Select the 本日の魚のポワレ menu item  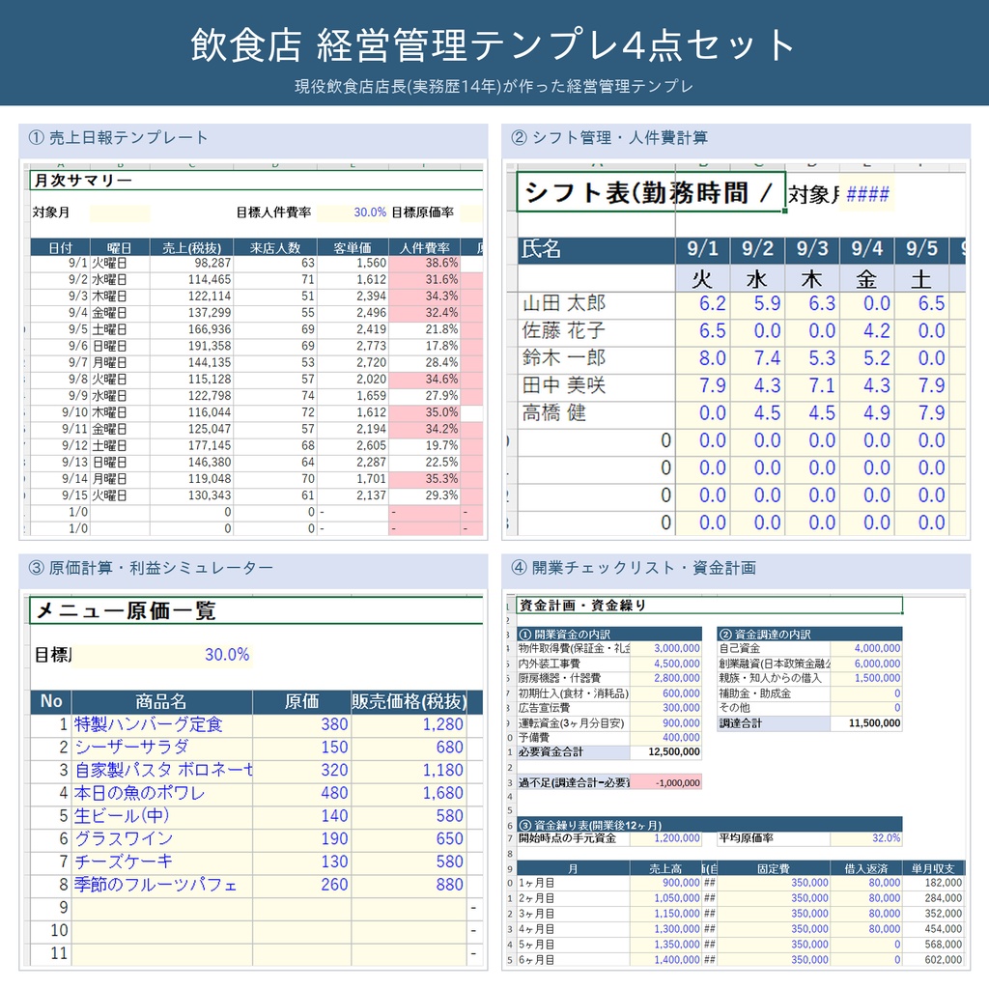tap(161, 794)
